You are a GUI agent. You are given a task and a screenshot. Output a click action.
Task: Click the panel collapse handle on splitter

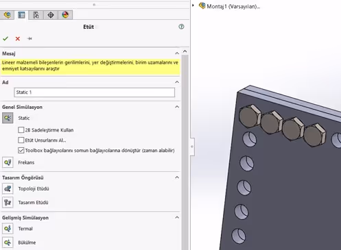(x=192, y=147)
